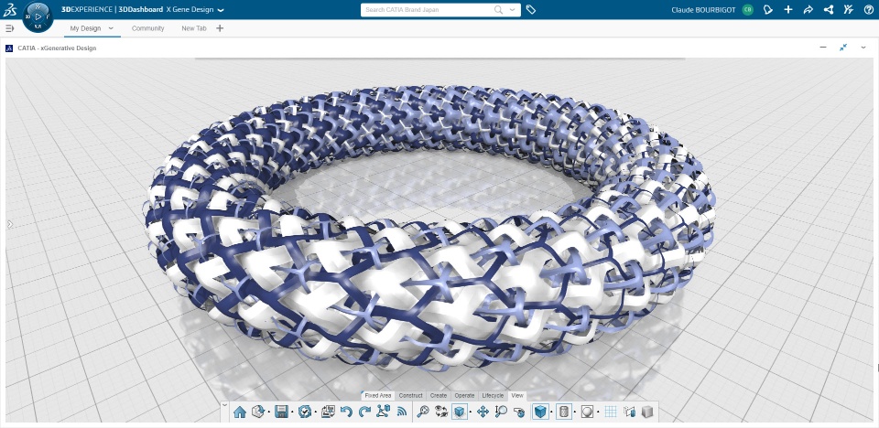Click the Home icon in action bar
879x428 pixels.
click(x=240, y=412)
